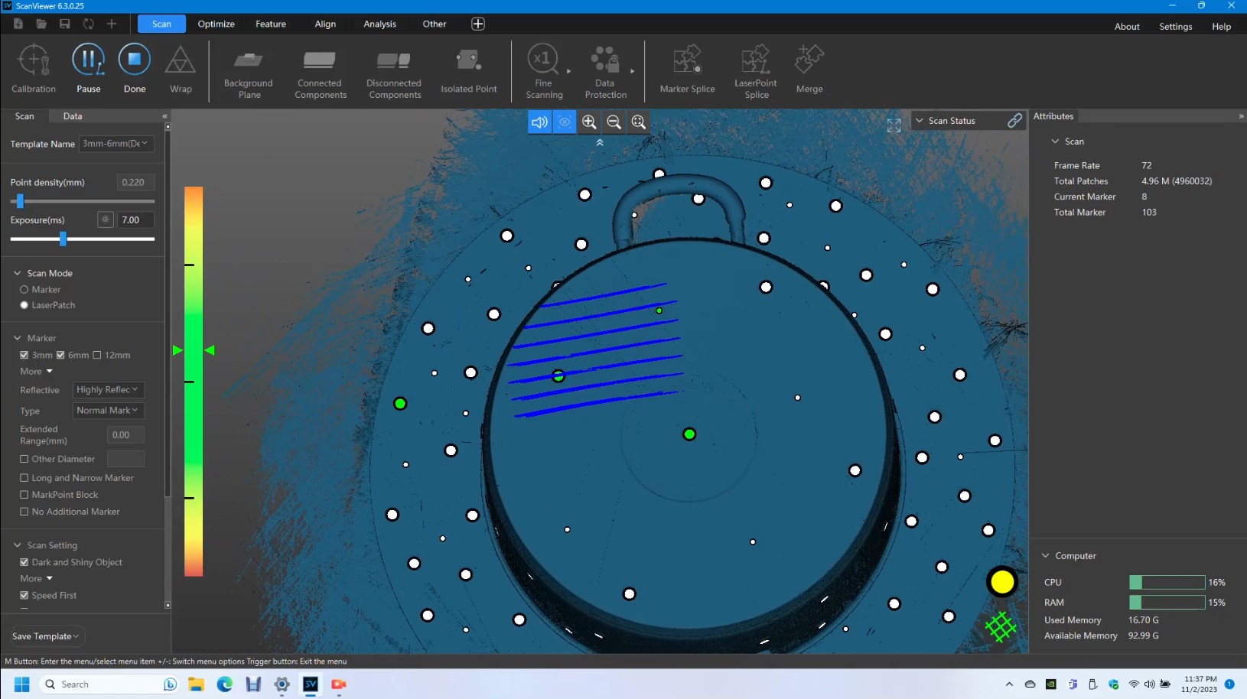1247x699 pixels.
Task: Check No Additional Marker option
Action: coord(24,512)
